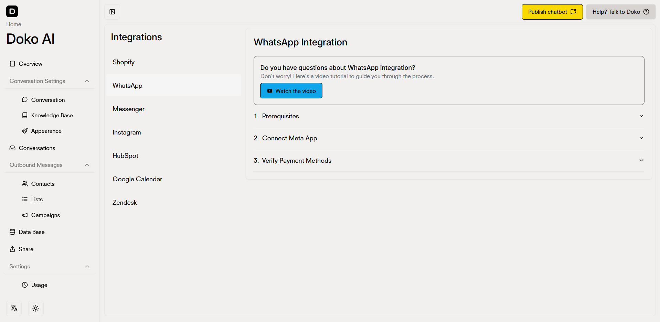Click the Publish chatbot button

click(552, 11)
